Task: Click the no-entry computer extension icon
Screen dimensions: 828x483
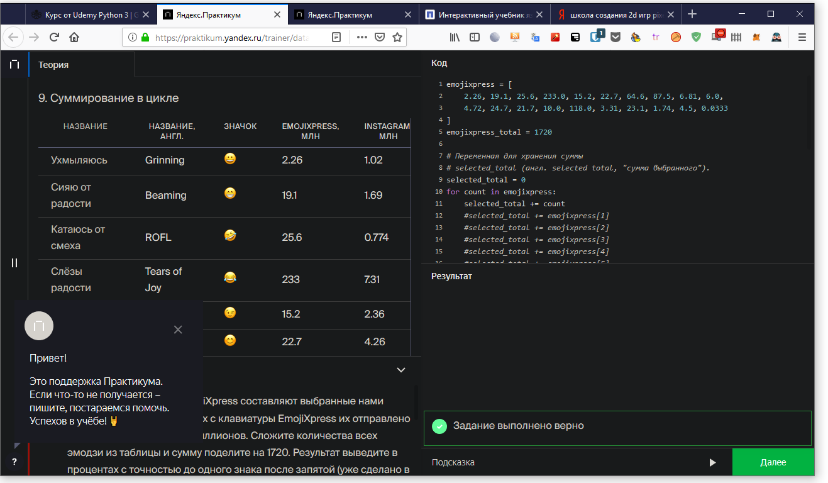Action: [x=717, y=36]
